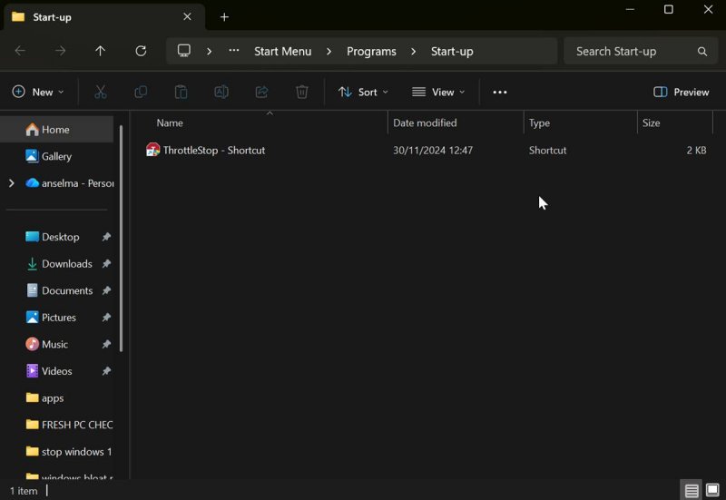Screen dimensions: 726x500
Task: Unpin Documents via its pin icon
Action: click(x=106, y=290)
